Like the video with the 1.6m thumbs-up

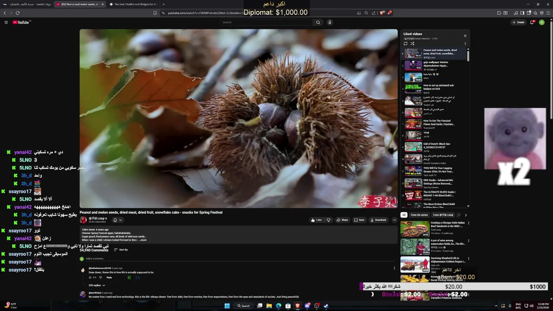[x=316, y=220]
